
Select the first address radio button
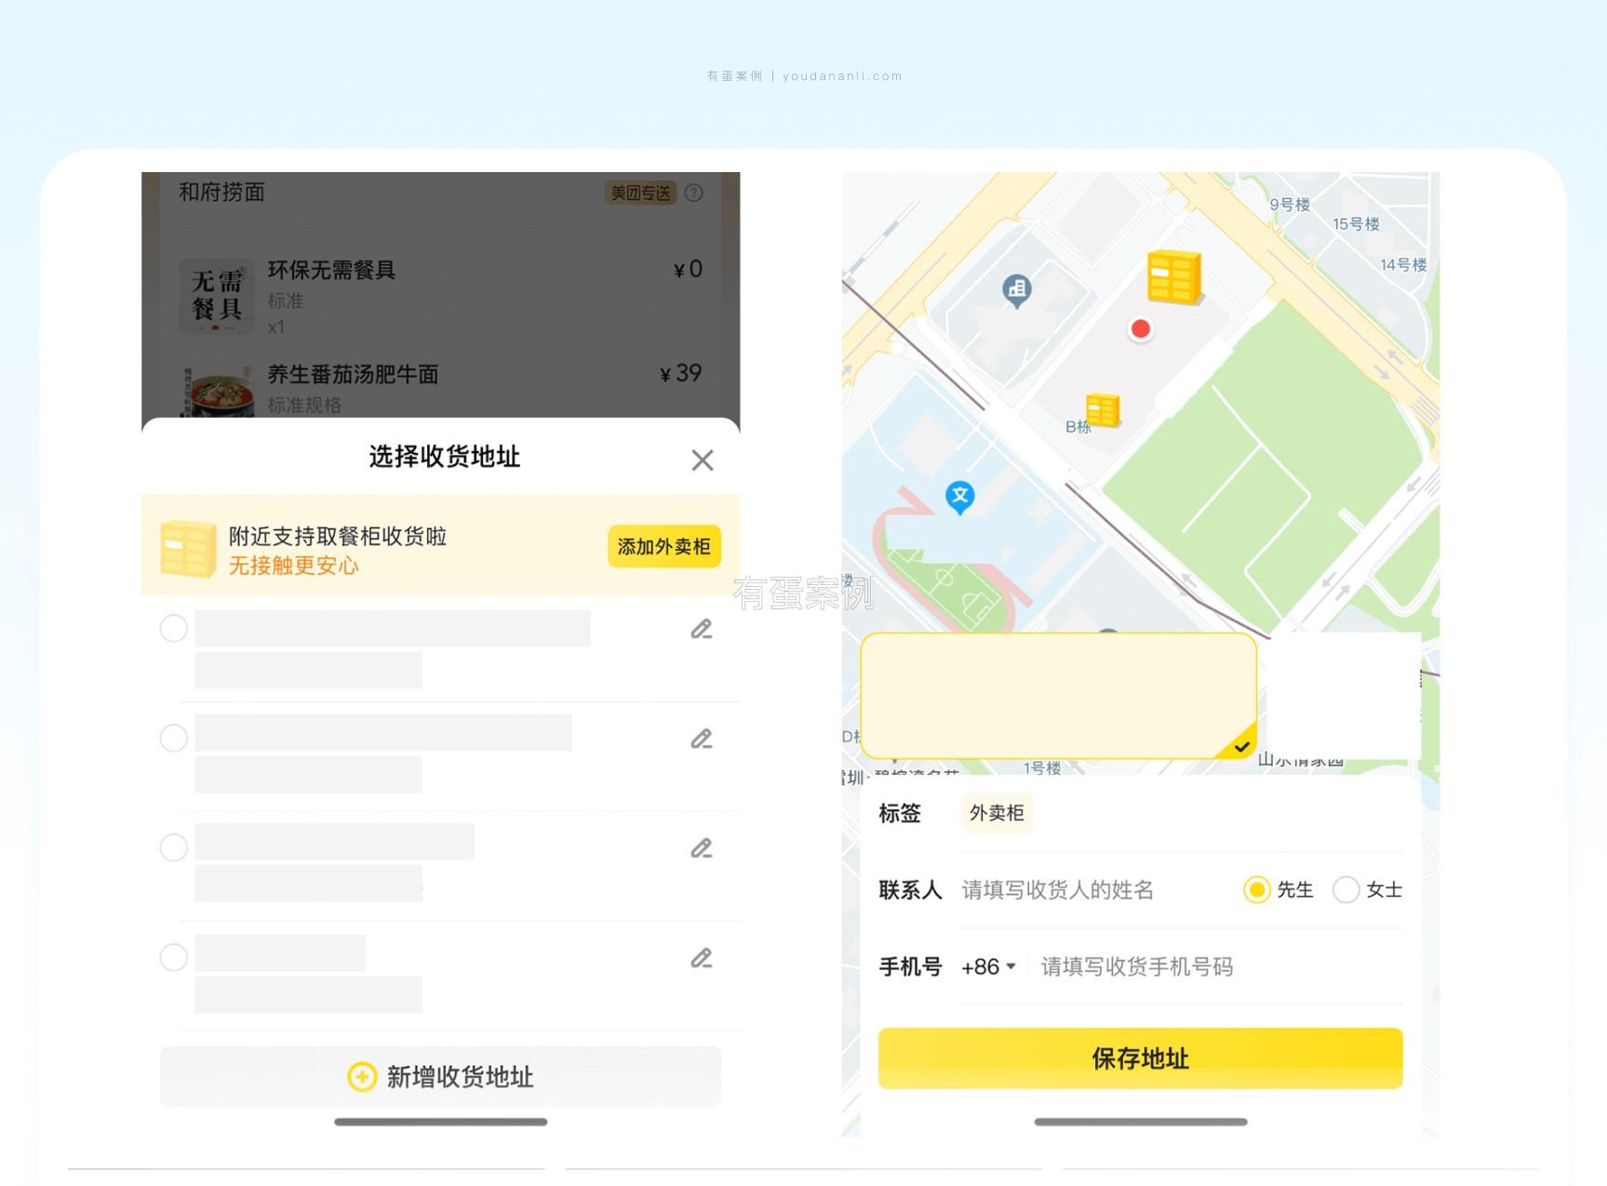174,629
